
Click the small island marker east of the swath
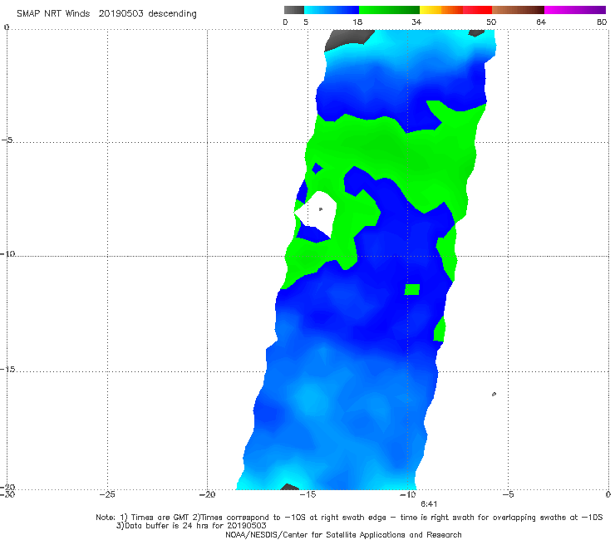point(494,394)
